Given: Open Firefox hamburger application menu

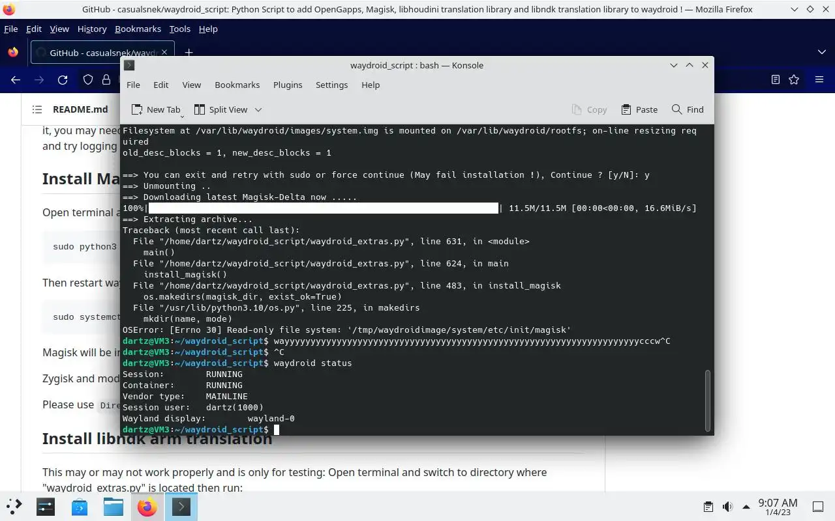Looking at the screenshot, I should click(819, 79).
